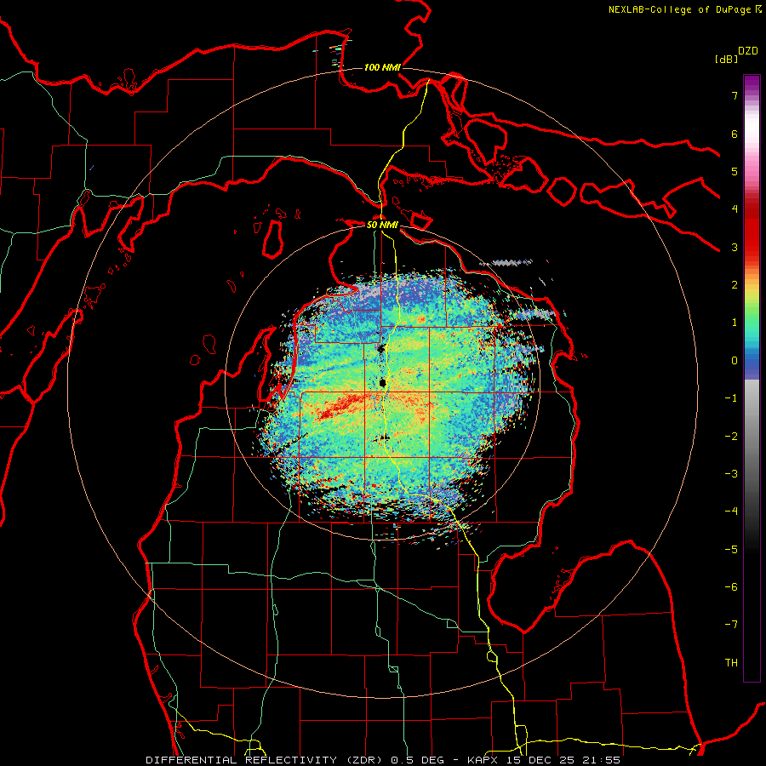The height and width of the screenshot is (766, 766).
Task: Click the black radar site dot at center
Action: pos(382,382)
